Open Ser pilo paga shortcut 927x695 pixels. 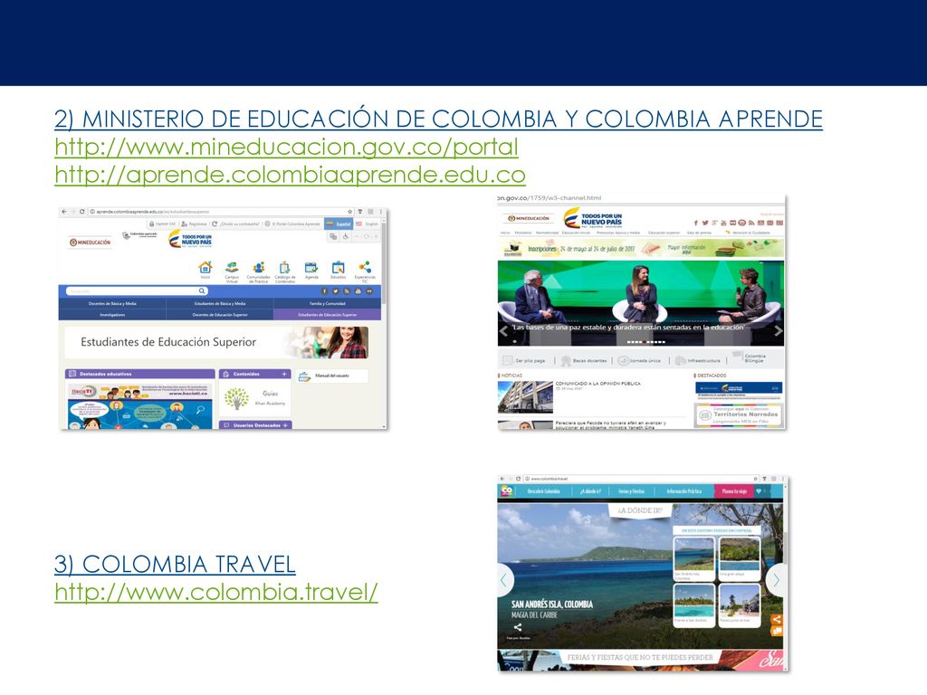(x=524, y=360)
